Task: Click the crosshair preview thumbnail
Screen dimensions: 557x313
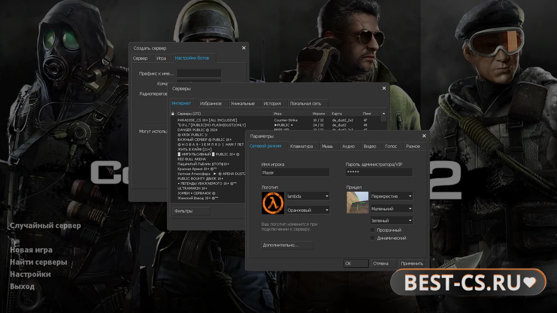Action: (357, 202)
